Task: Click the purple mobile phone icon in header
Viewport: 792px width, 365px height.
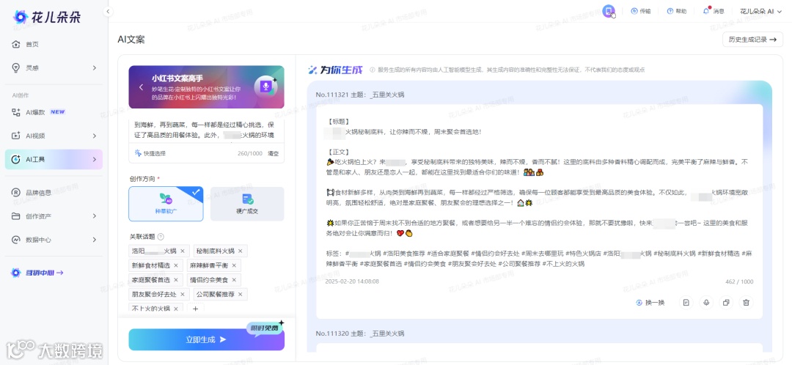Action: click(609, 11)
